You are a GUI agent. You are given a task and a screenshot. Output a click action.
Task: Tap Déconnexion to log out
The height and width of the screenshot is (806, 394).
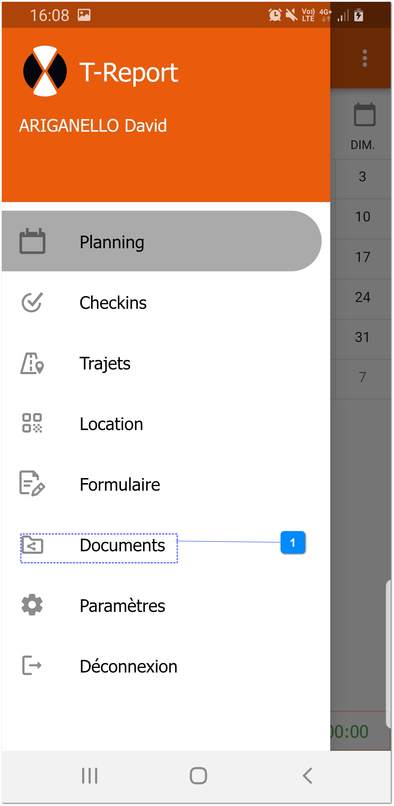(128, 666)
